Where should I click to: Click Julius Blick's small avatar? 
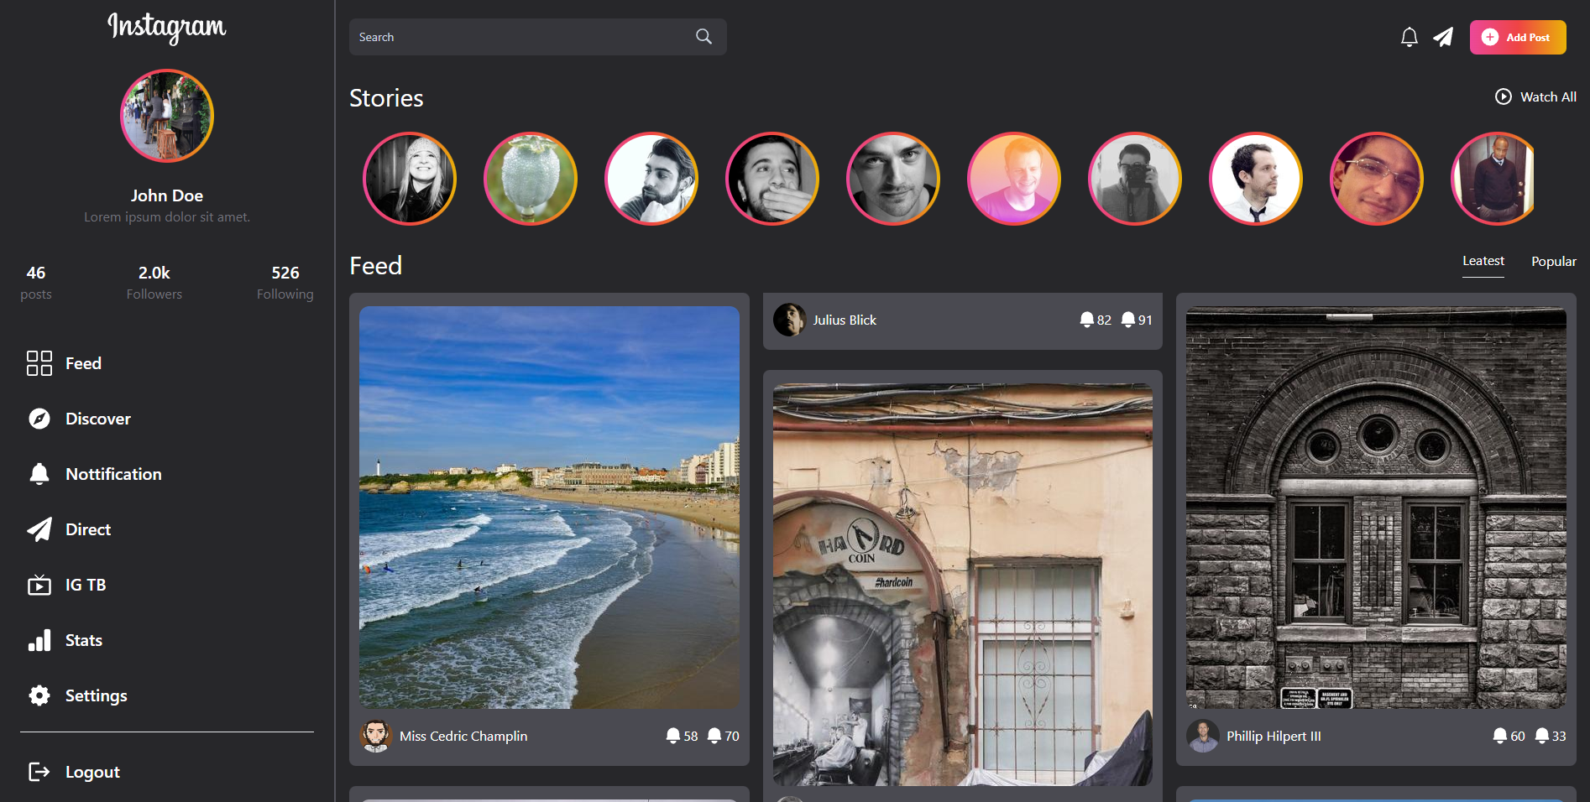(x=790, y=320)
